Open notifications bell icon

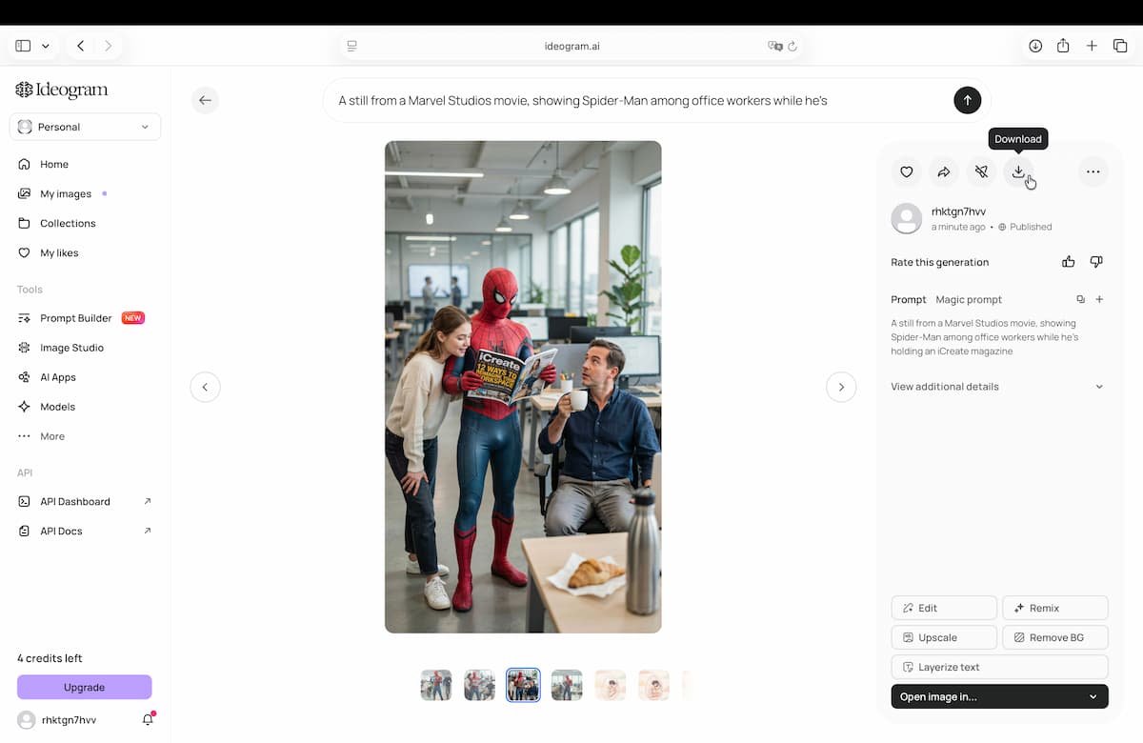point(148,720)
